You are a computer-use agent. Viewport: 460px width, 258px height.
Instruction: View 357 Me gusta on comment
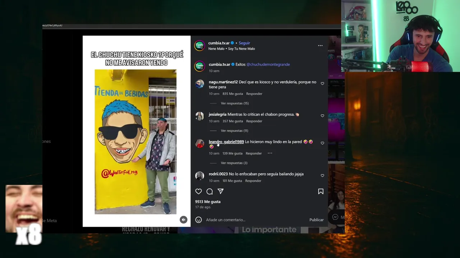pyautogui.click(x=233, y=121)
